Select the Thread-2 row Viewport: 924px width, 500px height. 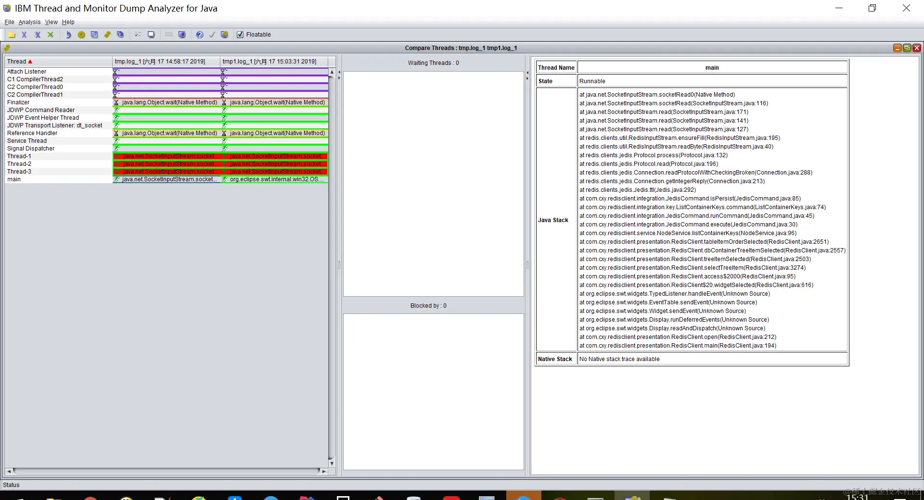[58, 164]
